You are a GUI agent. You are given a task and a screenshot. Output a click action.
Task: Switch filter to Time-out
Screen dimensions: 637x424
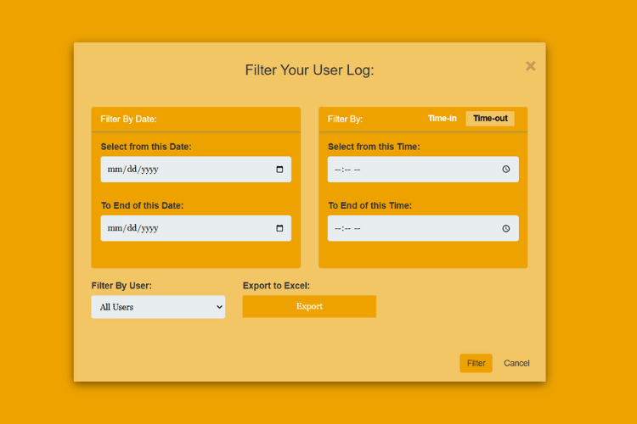pyautogui.click(x=490, y=119)
